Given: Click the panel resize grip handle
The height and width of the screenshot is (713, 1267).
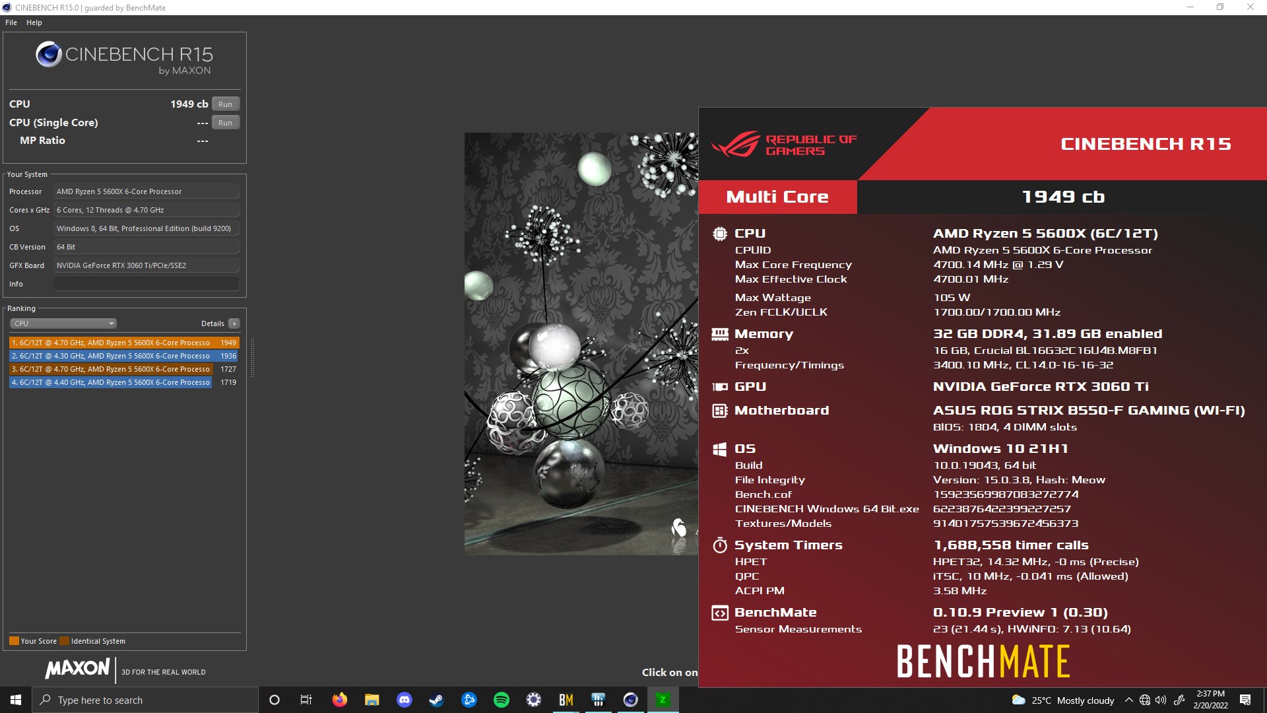Looking at the screenshot, I should point(252,357).
